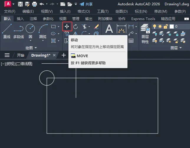Screen dimensions: 190x148
Task: Click the Move (移动) tool icon
Action: [x=67, y=27]
